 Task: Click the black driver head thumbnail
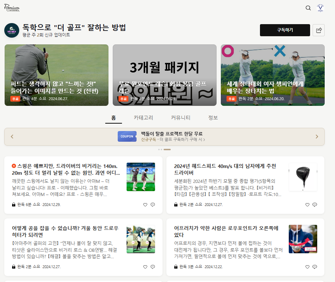coord(303,177)
